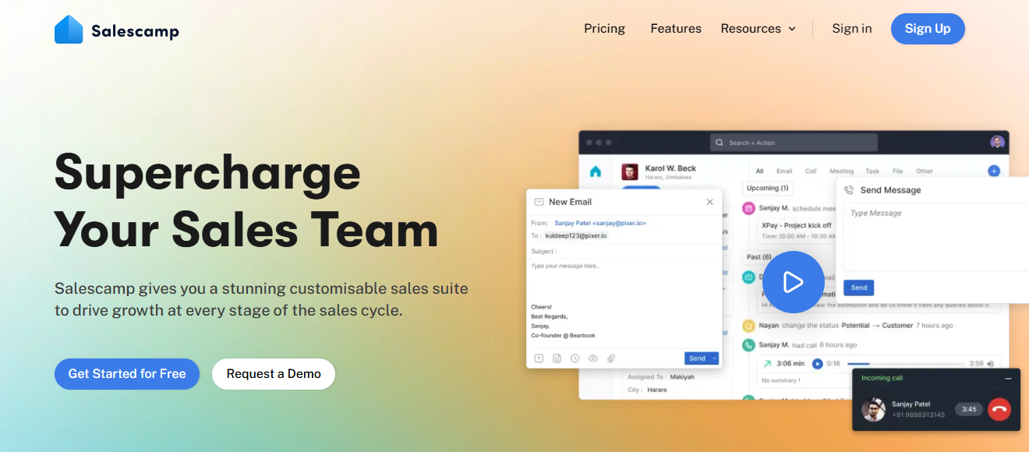The height and width of the screenshot is (452, 1029).
Task: Play the call recording audio
Action: [x=817, y=363]
